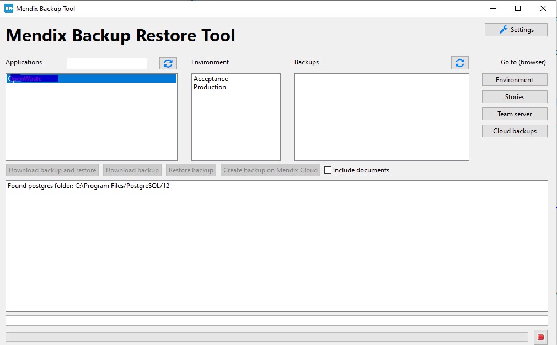
Task: Select the highlighted application row
Action: (92, 78)
